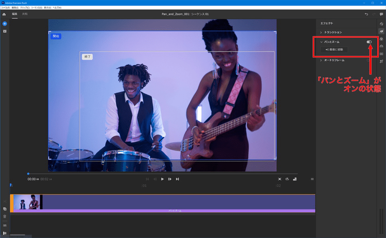The height and width of the screenshot is (238, 386).
Task: Expand the オートリフレーム section
Action: (x=334, y=60)
